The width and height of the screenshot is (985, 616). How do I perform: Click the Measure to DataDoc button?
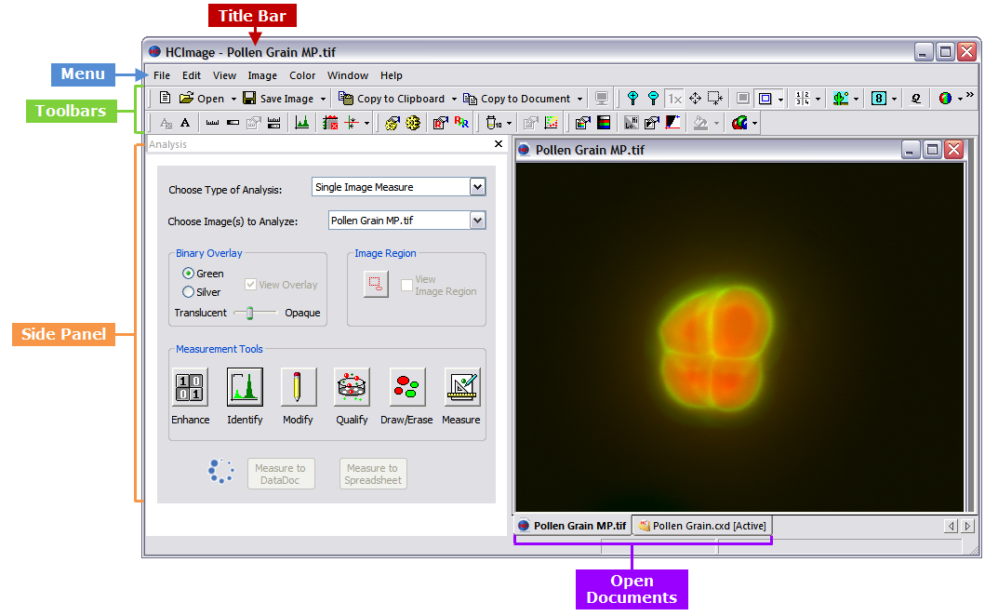[280, 474]
